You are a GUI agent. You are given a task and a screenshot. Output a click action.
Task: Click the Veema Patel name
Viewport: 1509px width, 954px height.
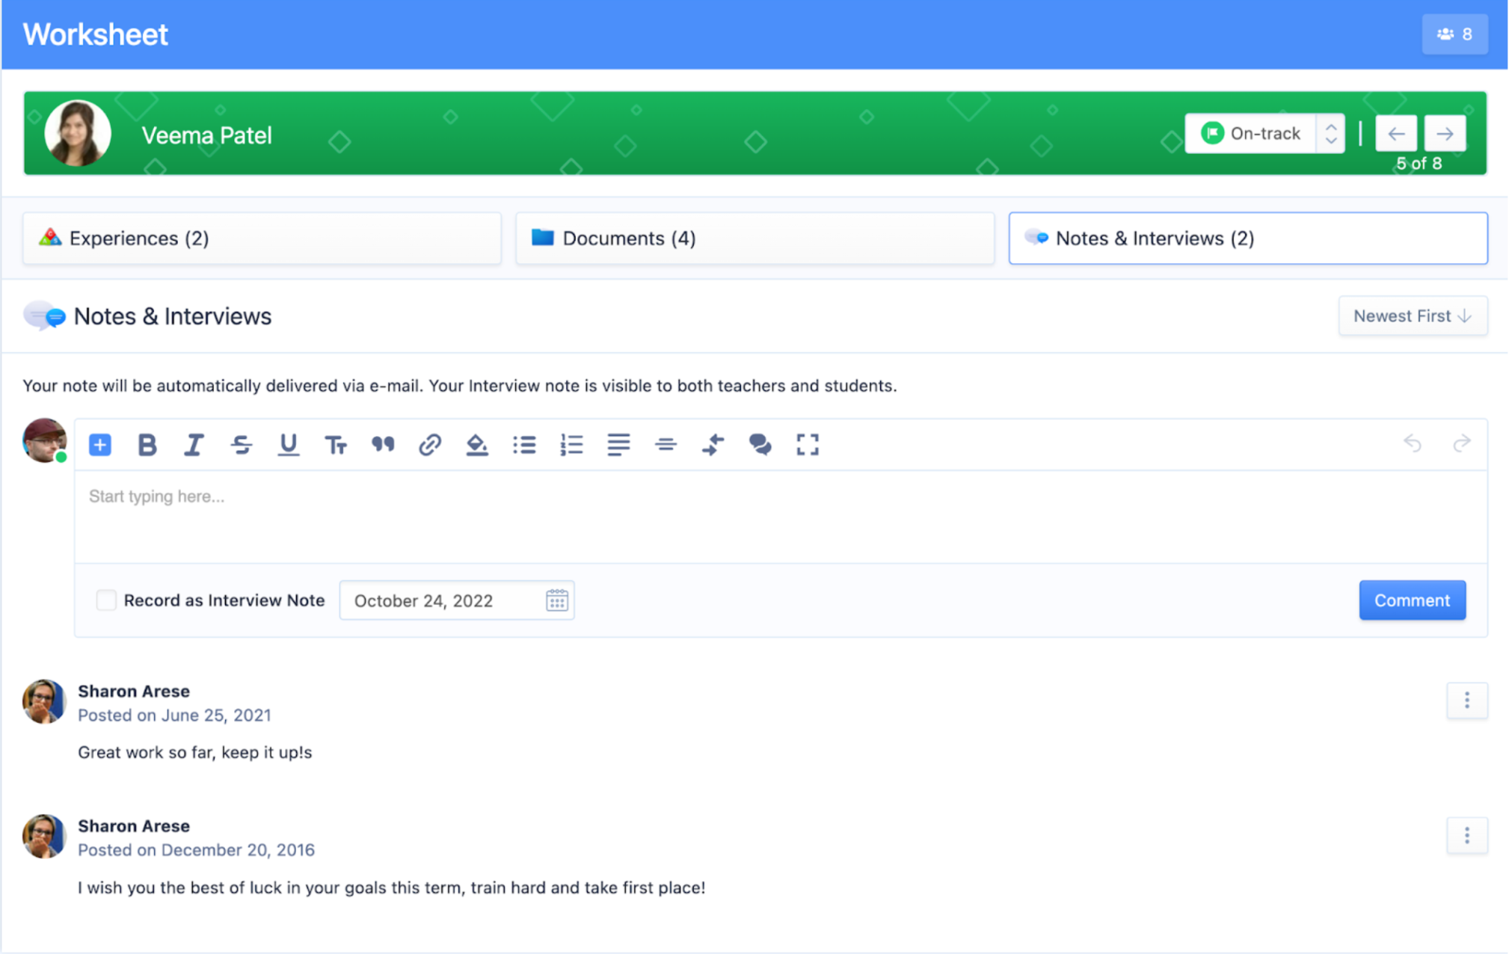click(206, 135)
